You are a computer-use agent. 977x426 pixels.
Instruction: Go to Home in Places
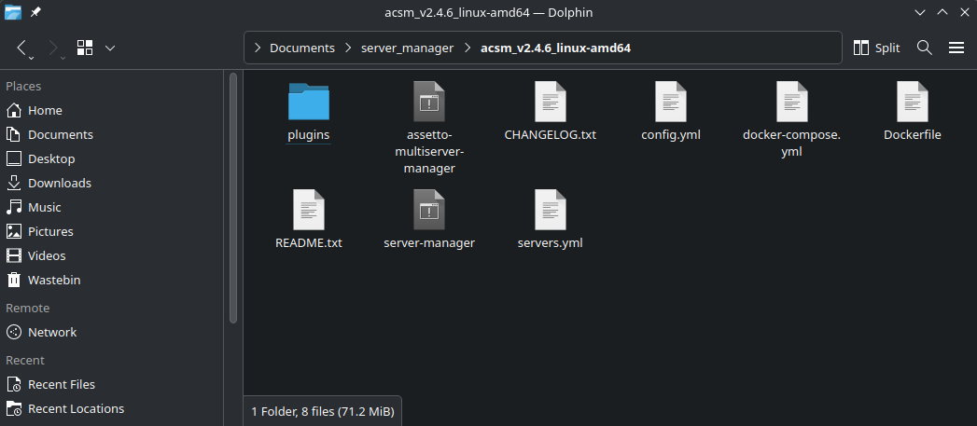tap(112, 110)
